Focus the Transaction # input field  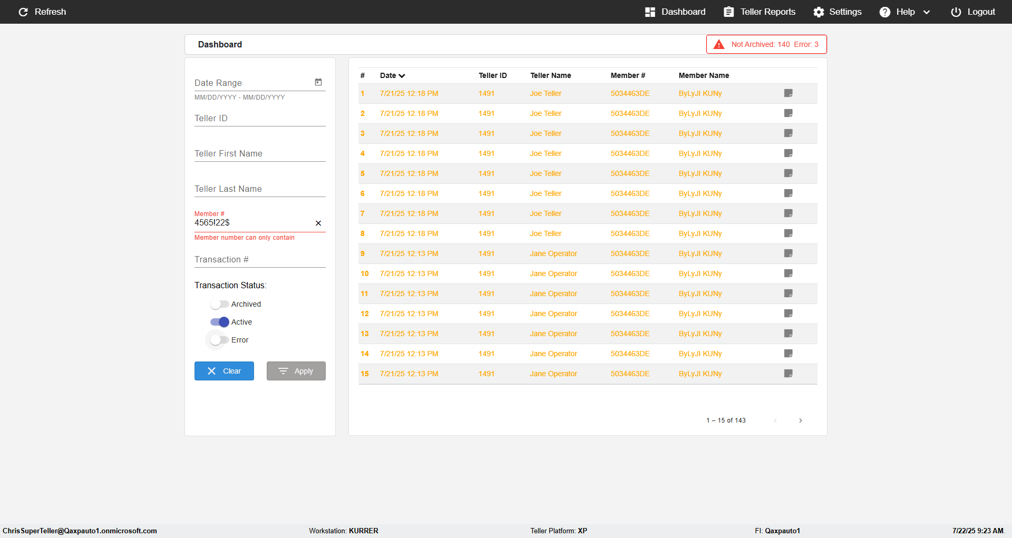[260, 259]
